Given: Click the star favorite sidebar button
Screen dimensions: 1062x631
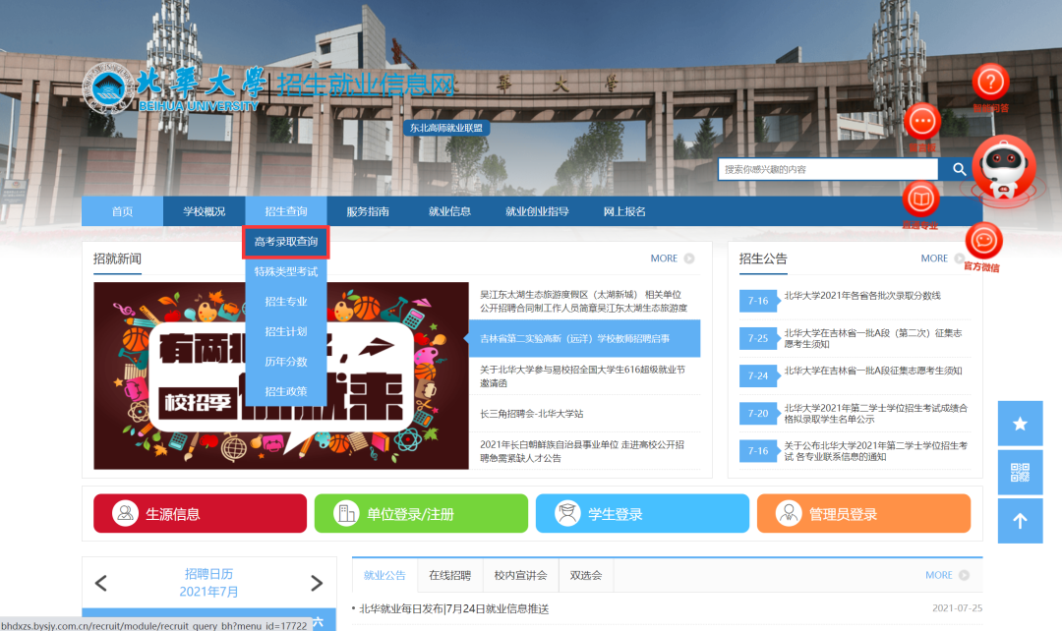Looking at the screenshot, I should pyautogui.click(x=1020, y=424).
